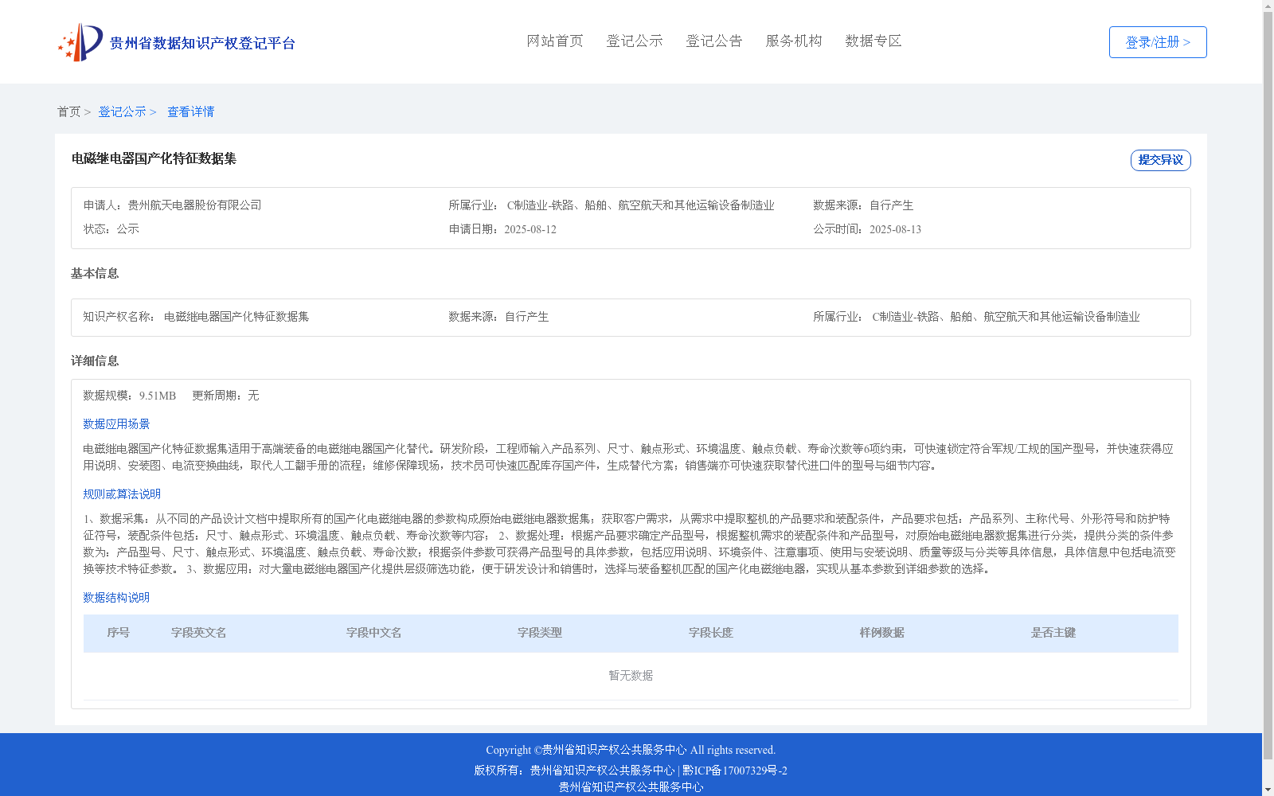Open the 服务机构 navigation menu
Image resolution: width=1274 pixels, height=796 pixels.
coord(793,41)
